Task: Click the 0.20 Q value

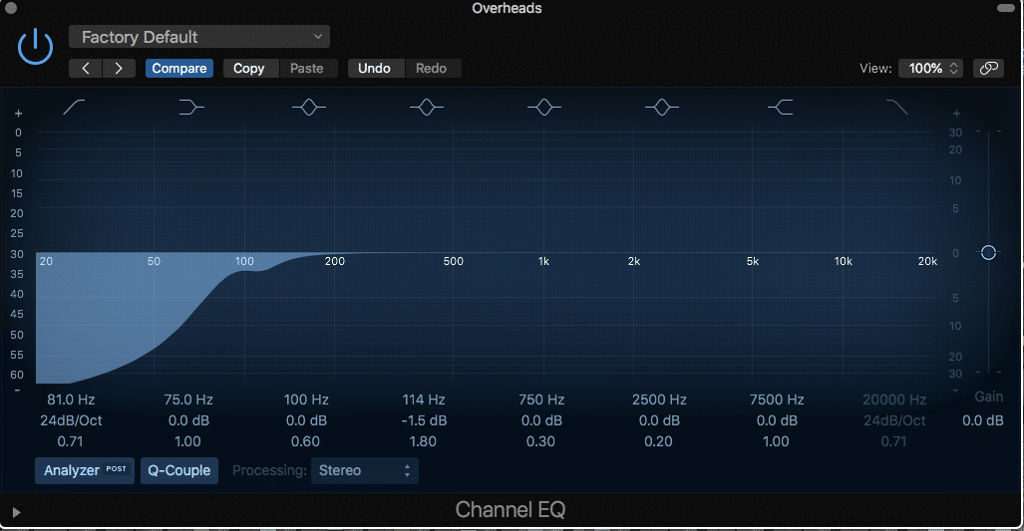Action: tap(658, 441)
